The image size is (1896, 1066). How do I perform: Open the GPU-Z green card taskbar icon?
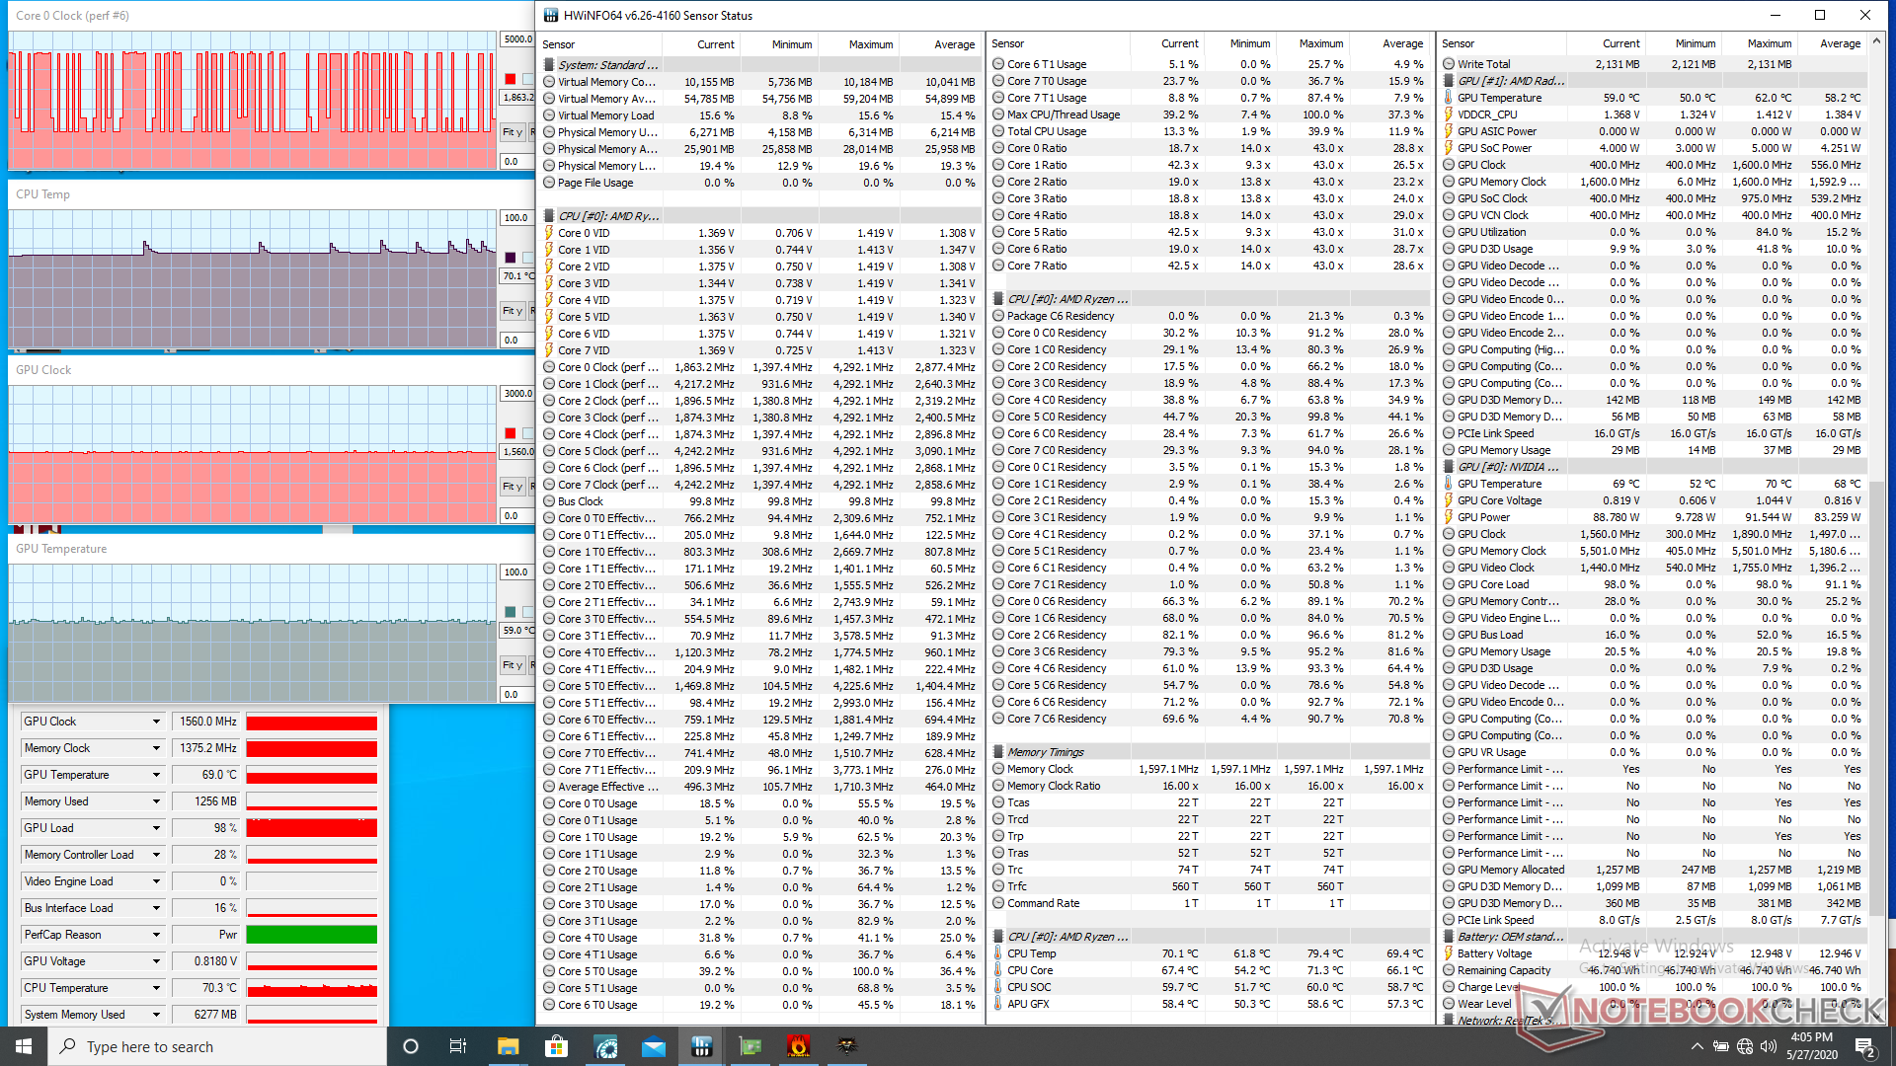(750, 1046)
